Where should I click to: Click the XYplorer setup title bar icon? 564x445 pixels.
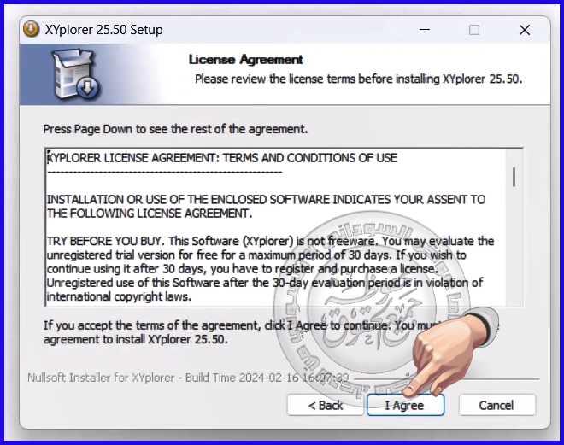point(32,29)
